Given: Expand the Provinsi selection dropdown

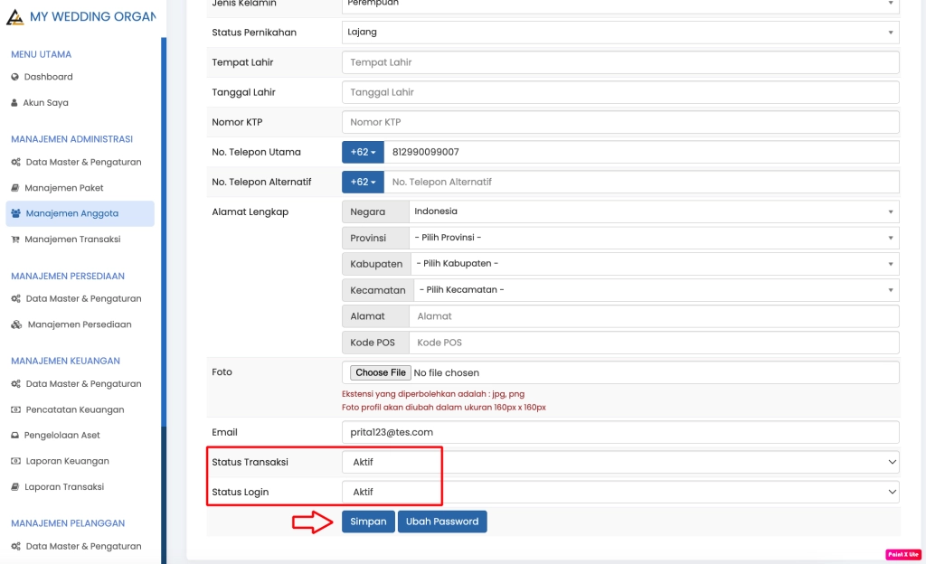Looking at the screenshot, I should [x=651, y=238].
